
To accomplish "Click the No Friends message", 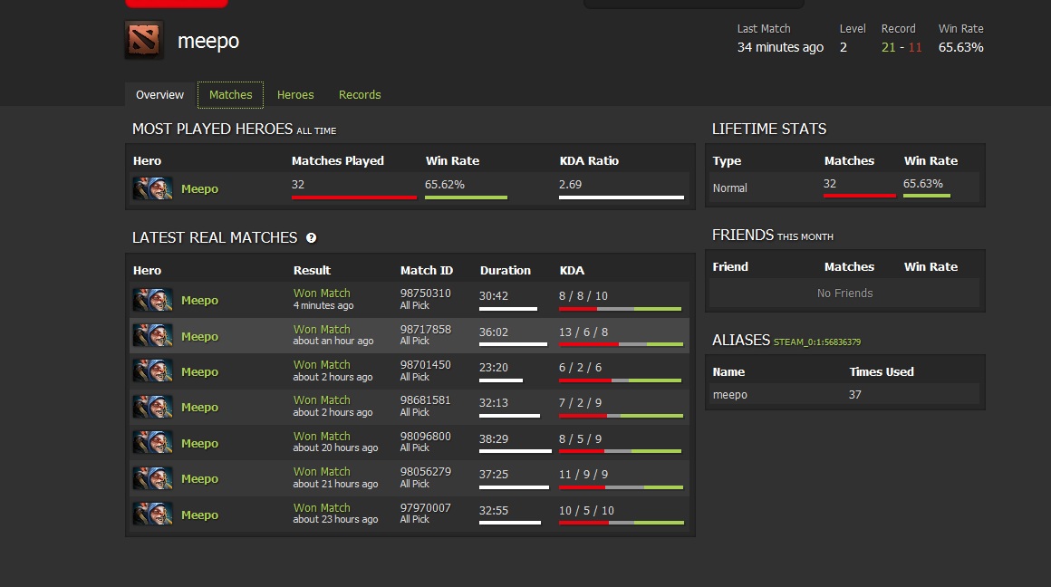I will coord(844,293).
